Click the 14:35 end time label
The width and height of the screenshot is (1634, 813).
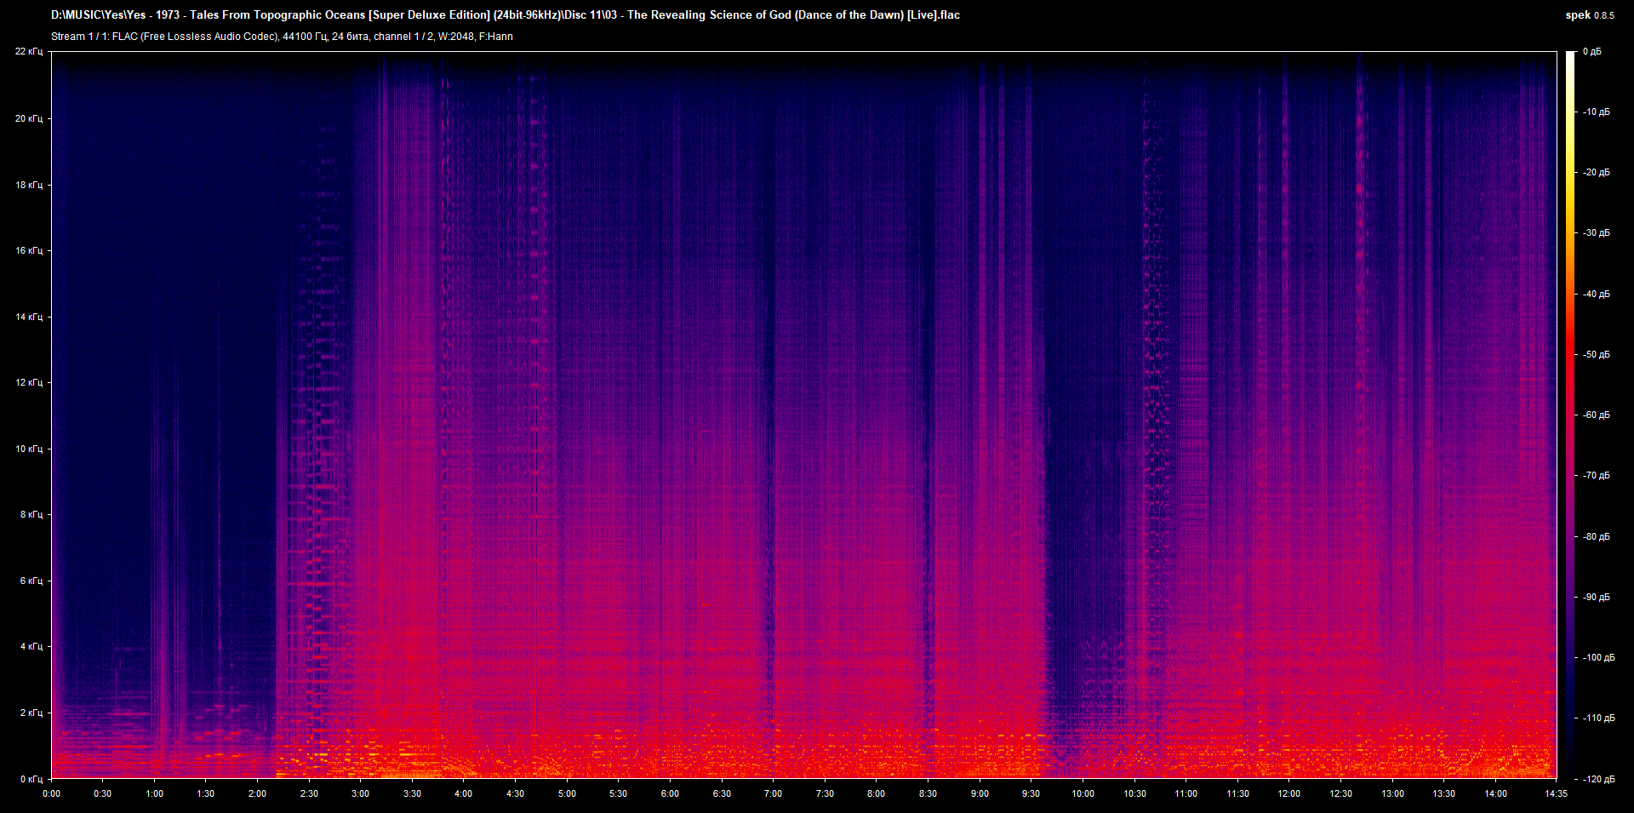point(1556,793)
